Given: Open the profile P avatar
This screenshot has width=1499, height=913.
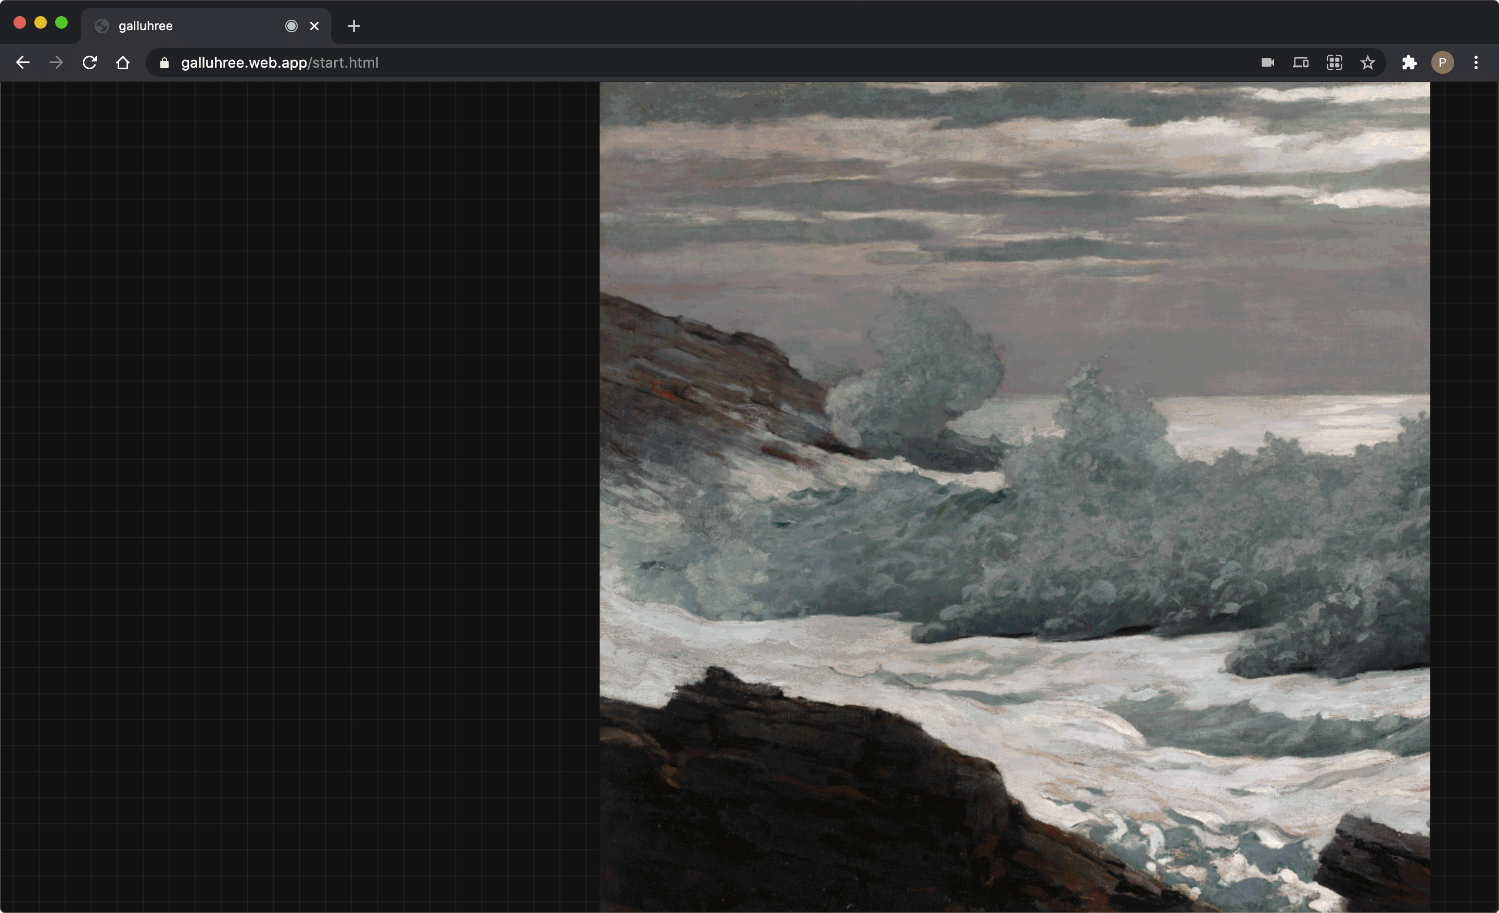Looking at the screenshot, I should point(1442,62).
